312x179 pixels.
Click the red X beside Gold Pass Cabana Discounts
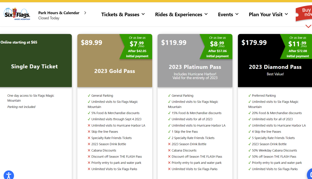coord(89,150)
